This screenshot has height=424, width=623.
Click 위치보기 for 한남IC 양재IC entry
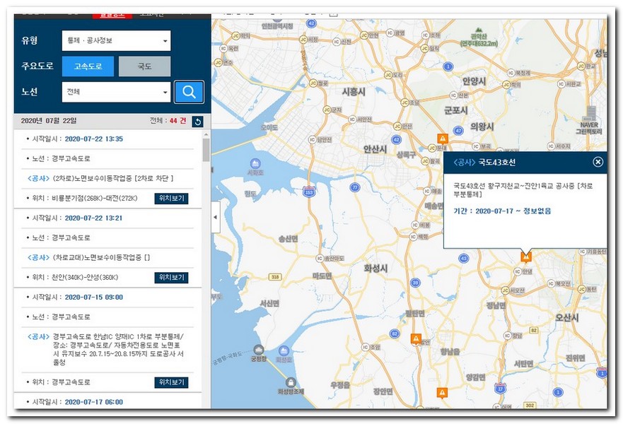[x=171, y=382]
